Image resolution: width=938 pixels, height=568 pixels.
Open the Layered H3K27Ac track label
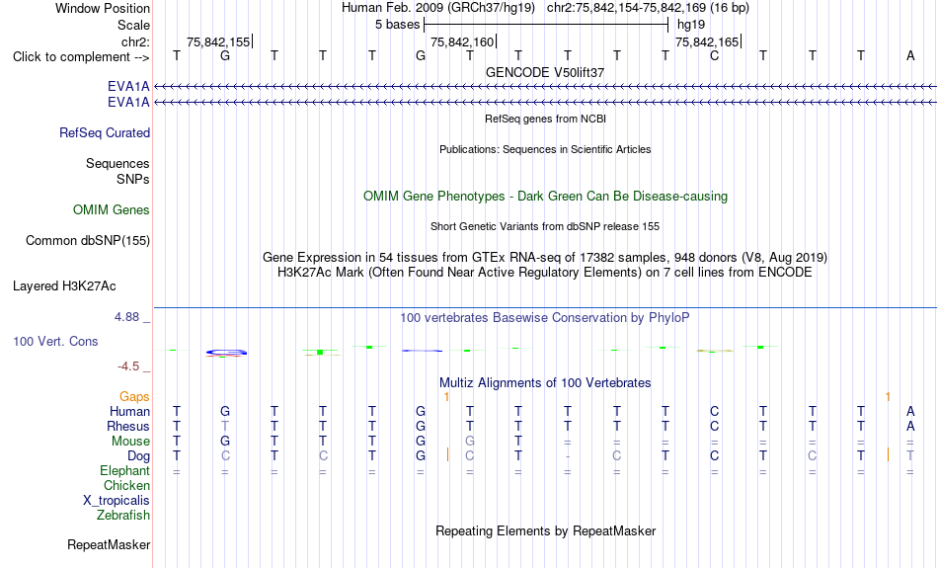point(64,286)
